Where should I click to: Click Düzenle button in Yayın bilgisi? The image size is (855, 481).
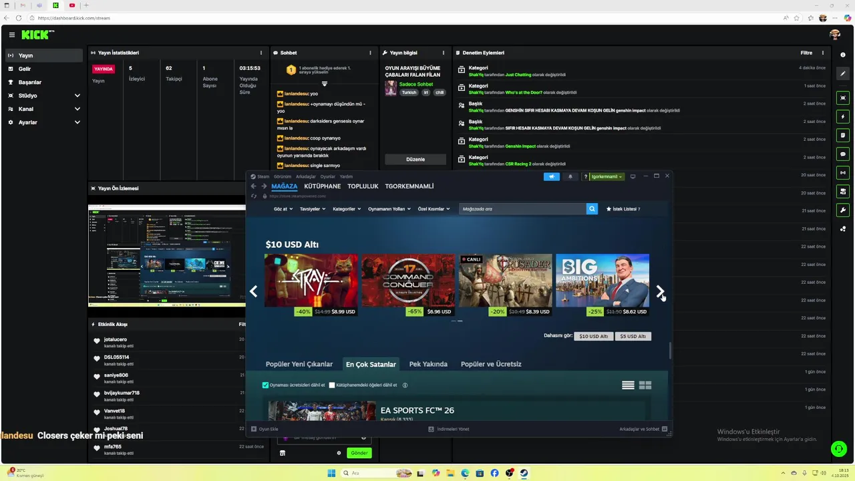pyautogui.click(x=415, y=160)
